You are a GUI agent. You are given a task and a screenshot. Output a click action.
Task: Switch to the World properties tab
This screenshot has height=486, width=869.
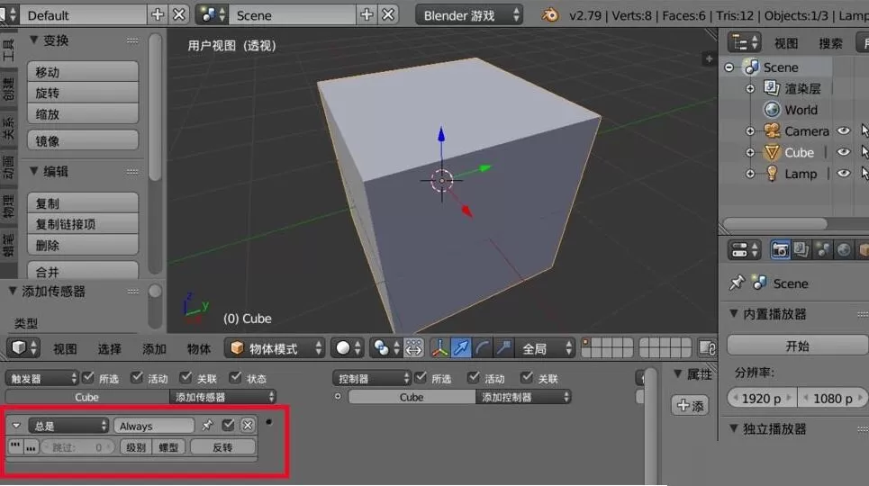(x=844, y=250)
